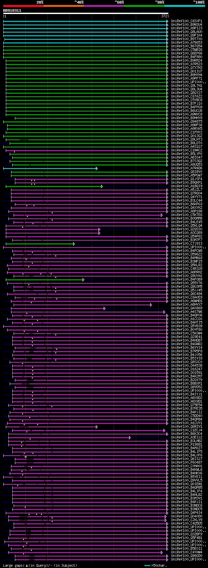Click label UniRef100_C5YBC8

[187, 100]
